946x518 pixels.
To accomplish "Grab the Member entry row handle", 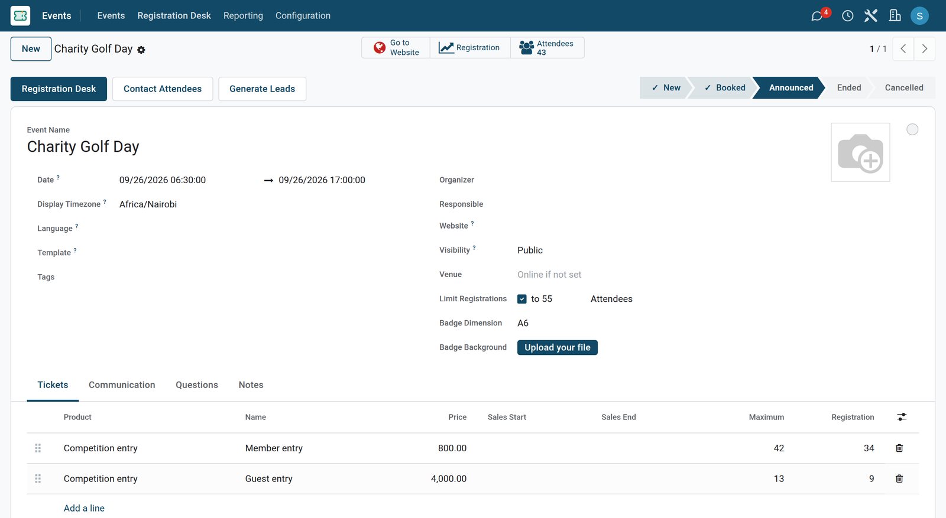I will click(x=38, y=448).
